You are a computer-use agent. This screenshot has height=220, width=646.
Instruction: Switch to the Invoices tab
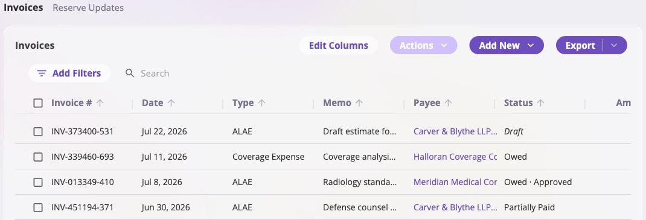[x=24, y=7]
